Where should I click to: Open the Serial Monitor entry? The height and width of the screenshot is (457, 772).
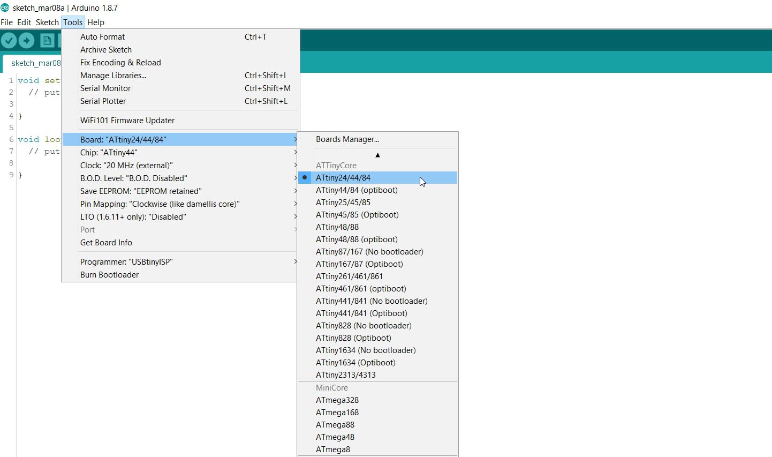coord(180,88)
